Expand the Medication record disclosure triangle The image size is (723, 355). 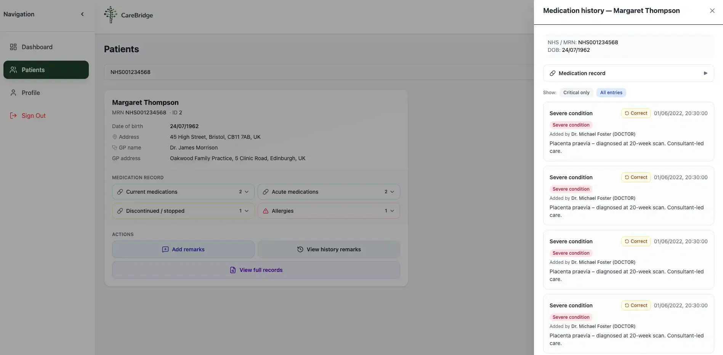tap(705, 73)
